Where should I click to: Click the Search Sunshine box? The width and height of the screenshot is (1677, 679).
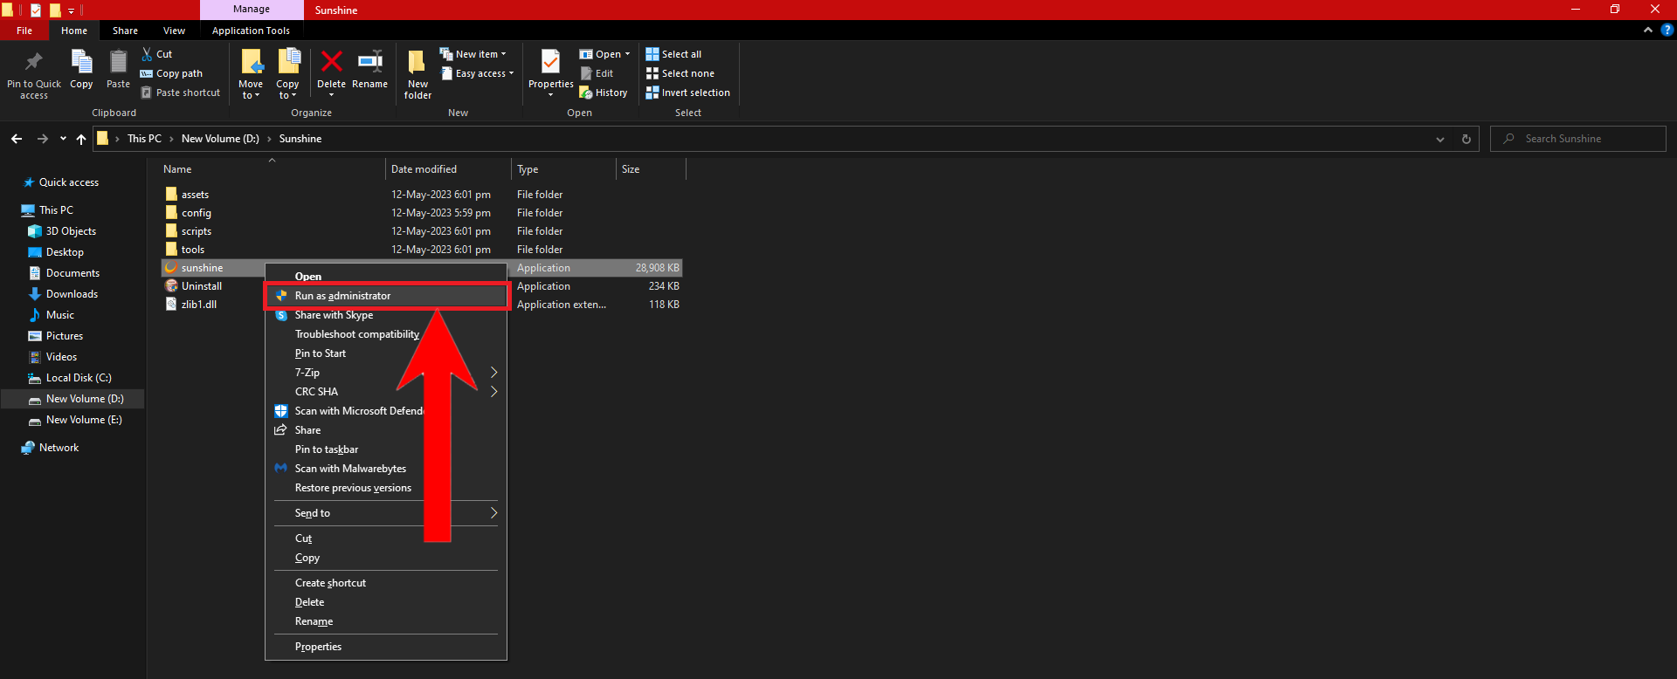pos(1578,139)
